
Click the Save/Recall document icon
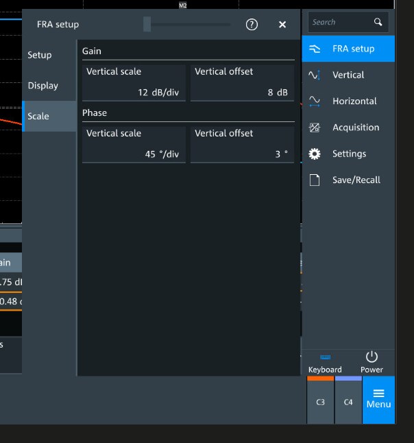pos(315,180)
